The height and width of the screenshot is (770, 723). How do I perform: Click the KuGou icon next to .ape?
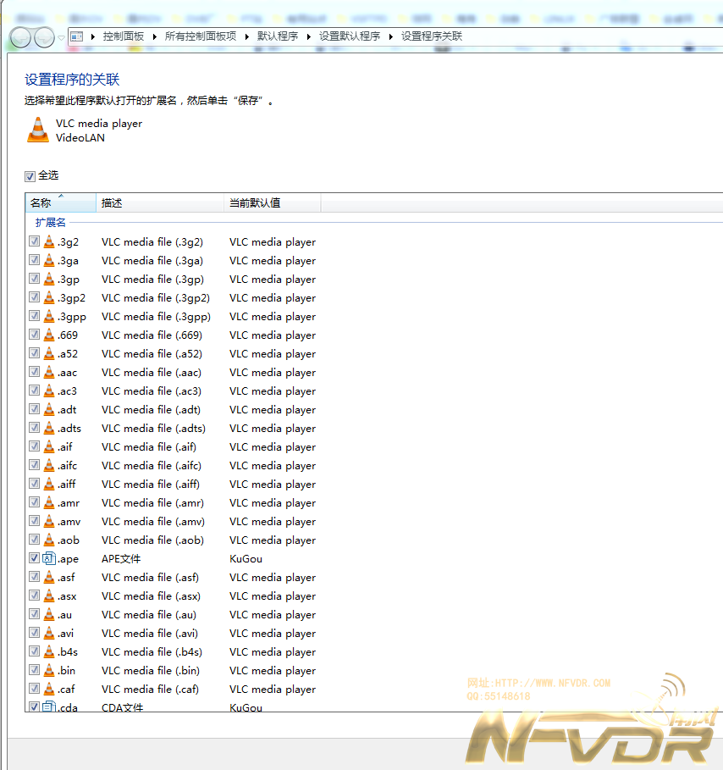click(x=49, y=559)
